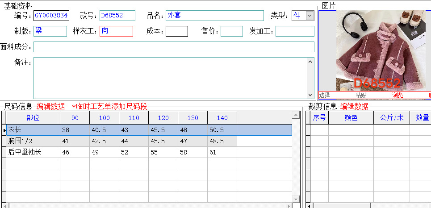The height and width of the screenshot is (208, 431).
Task: Click 胸围1/2 value 41 cell
Action: click(x=75, y=141)
